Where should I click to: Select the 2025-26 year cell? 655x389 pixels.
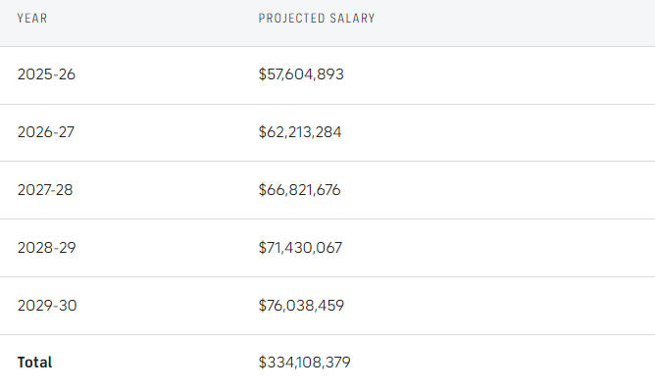pyautogui.click(x=46, y=74)
